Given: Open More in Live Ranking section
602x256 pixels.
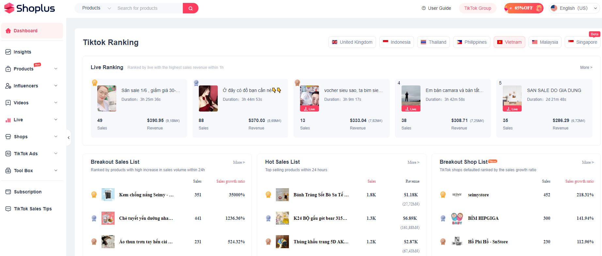Looking at the screenshot, I should click(586, 68).
